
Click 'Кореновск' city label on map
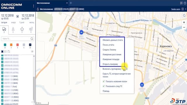coord(166,46)
